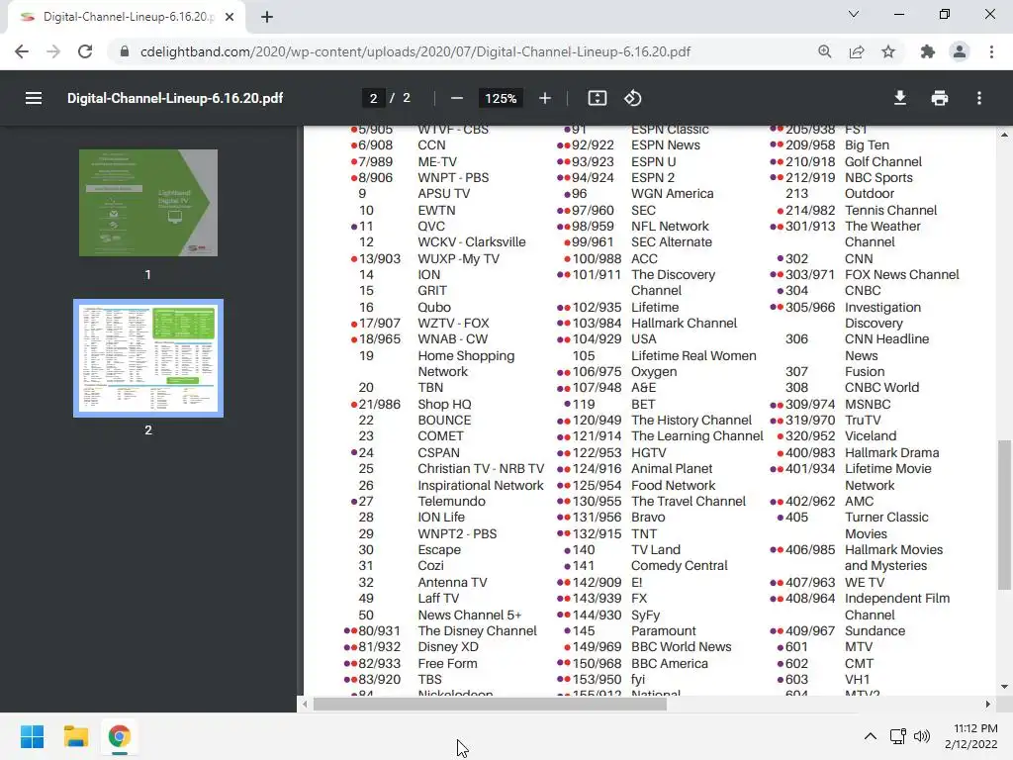
Task: Click the text 'MSNBC'
Action: [868, 404]
